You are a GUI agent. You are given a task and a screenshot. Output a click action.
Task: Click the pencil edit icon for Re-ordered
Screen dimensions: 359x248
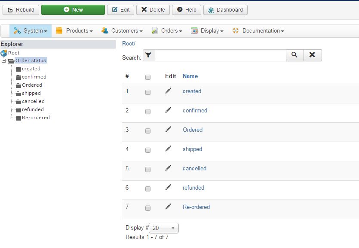(x=168, y=206)
